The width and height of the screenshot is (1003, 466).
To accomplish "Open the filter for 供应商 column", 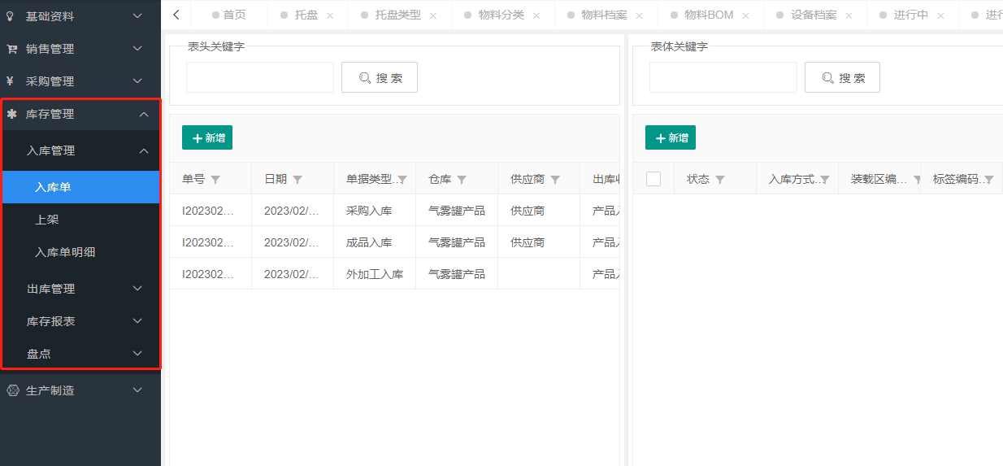I will coord(555,180).
